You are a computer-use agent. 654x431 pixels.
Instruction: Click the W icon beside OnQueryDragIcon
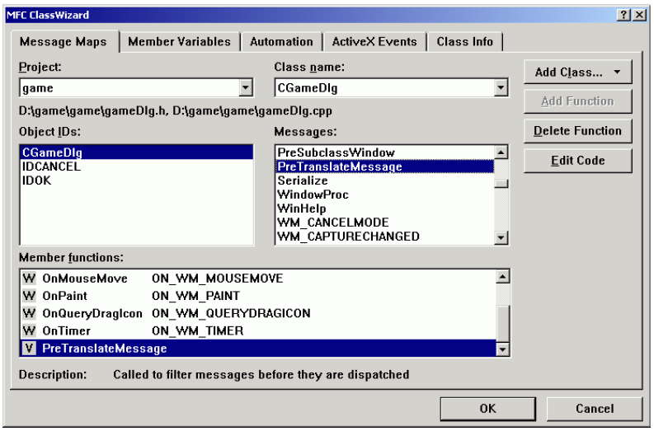pos(29,313)
